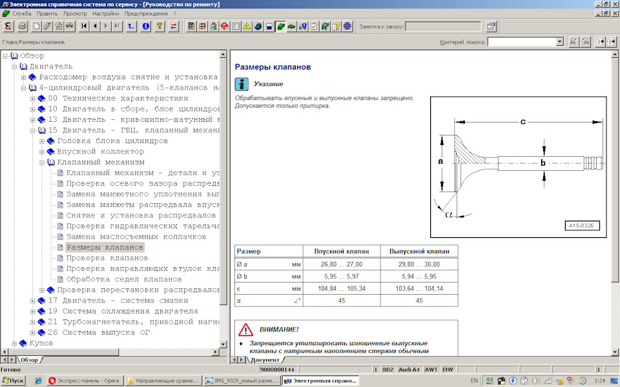Click the red book icon in toolbar
Screen dimensions: 620x387
pyautogui.click(x=224, y=26)
